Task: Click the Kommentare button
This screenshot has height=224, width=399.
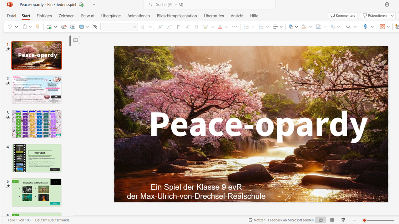Action: [x=343, y=16]
